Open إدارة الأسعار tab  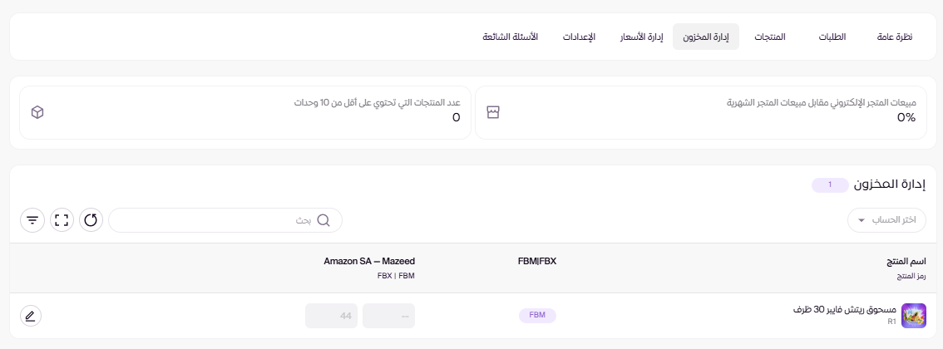click(x=641, y=37)
